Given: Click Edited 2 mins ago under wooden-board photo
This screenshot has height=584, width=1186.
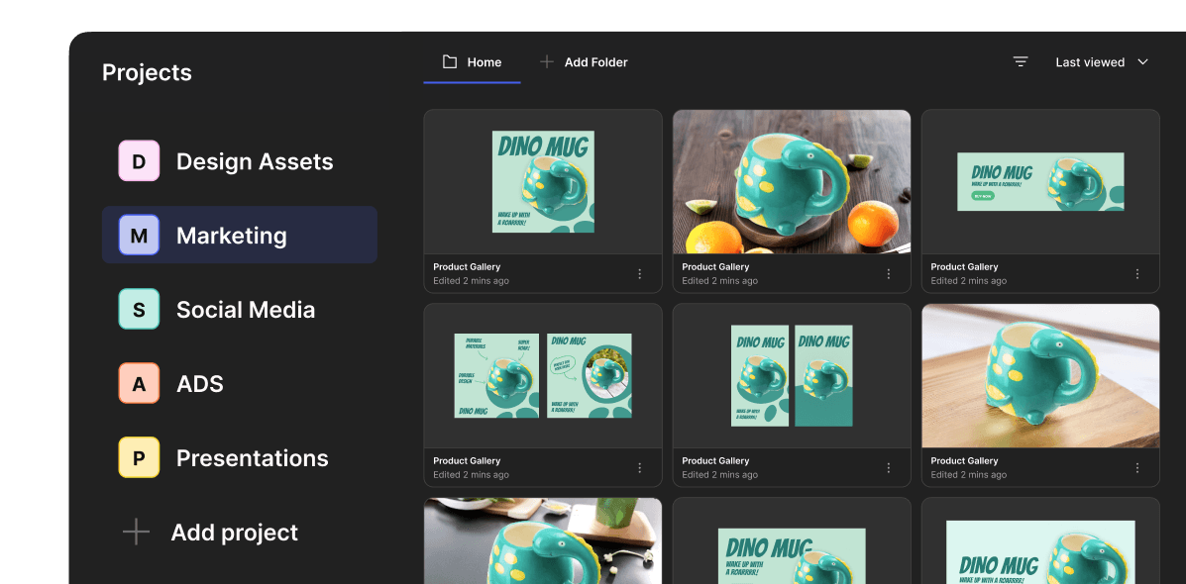Looking at the screenshot, I should pos(969,475).
